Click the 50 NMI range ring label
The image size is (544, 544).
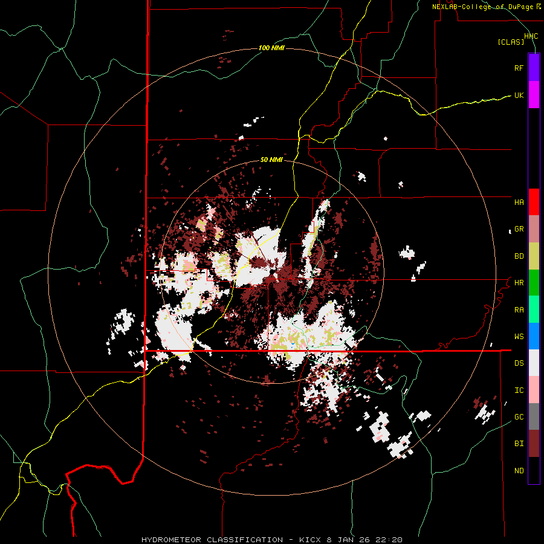pos(271,160)
